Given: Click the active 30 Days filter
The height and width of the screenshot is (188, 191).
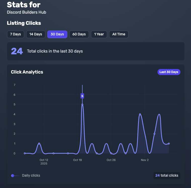Looking at the screenshot, I should pos(57,34).
